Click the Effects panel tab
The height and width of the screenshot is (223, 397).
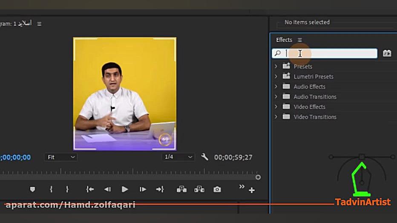click(284, 40)
